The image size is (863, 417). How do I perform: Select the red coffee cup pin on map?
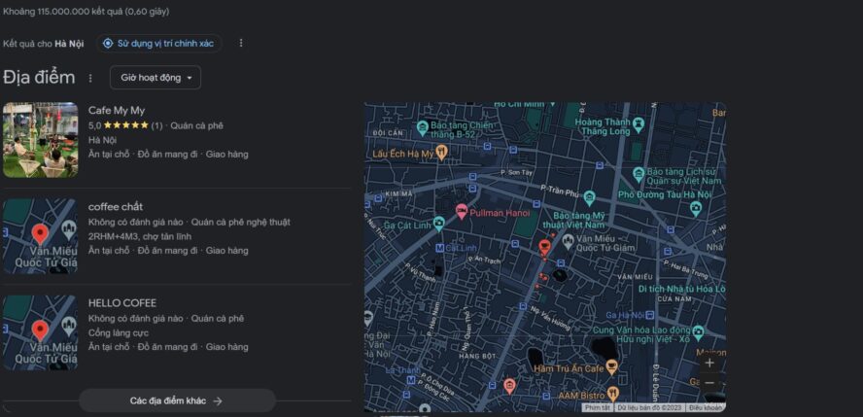pos(545,246)
